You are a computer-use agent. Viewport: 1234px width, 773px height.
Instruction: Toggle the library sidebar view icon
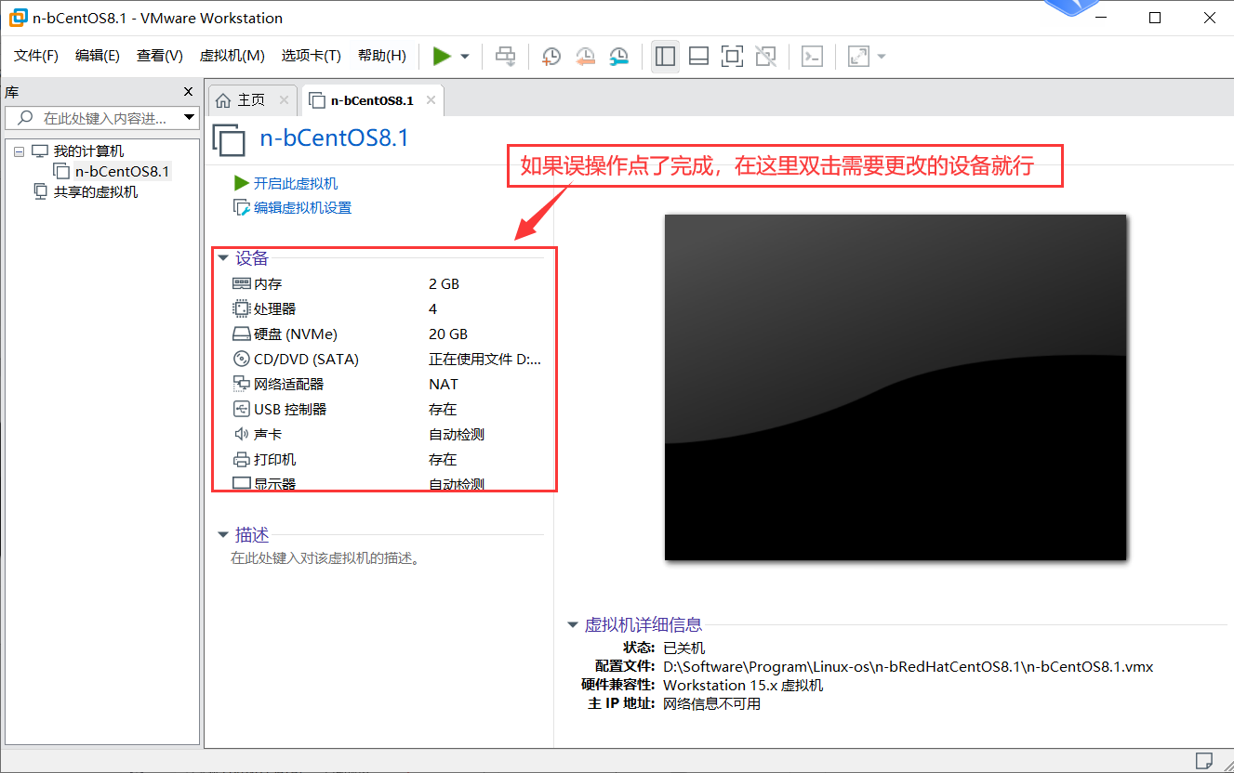665,57
